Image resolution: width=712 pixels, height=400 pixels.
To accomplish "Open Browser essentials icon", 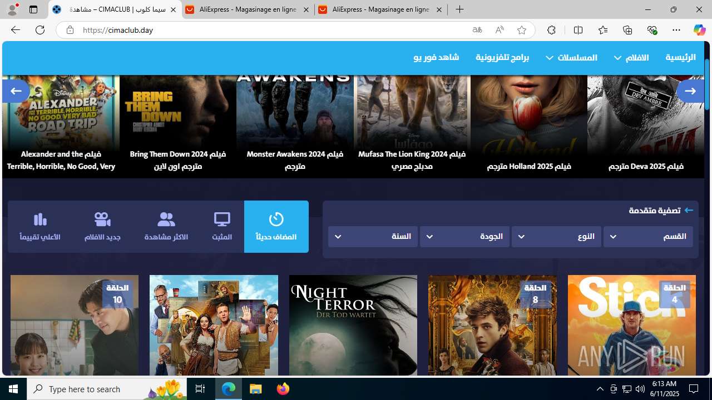I will (x=652, y=30).
